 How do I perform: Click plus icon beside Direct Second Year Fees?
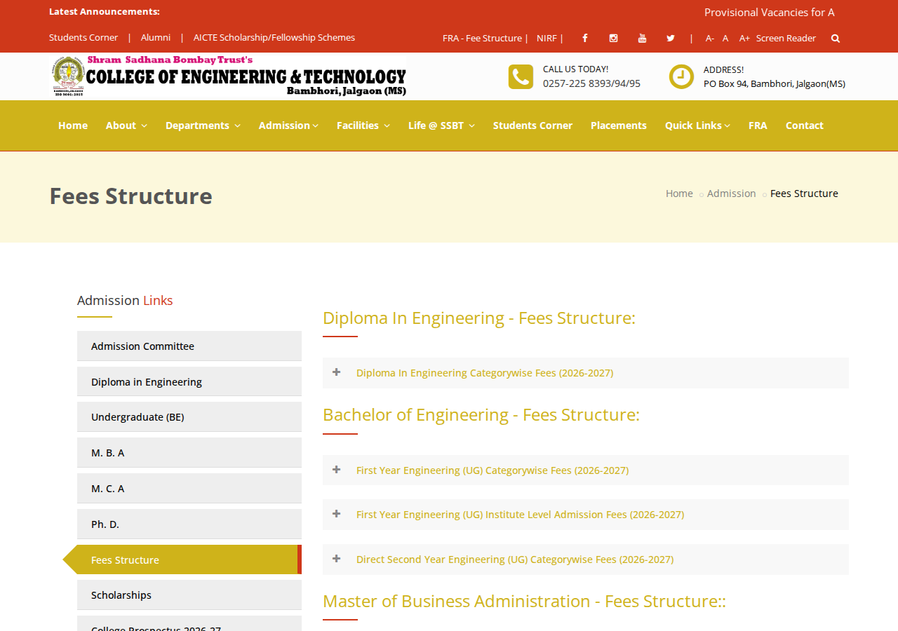tap(337, 559)
